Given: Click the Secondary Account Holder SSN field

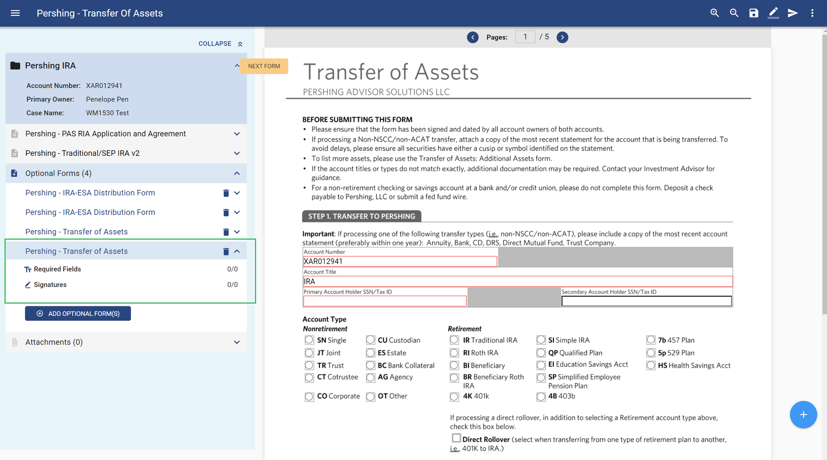Looking at the screenshot, I should tap(647, 301).
